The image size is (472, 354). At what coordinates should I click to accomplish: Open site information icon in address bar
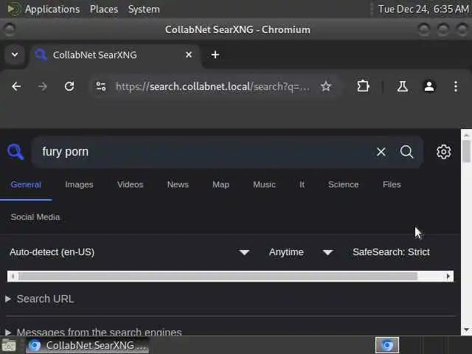[101, 87]
